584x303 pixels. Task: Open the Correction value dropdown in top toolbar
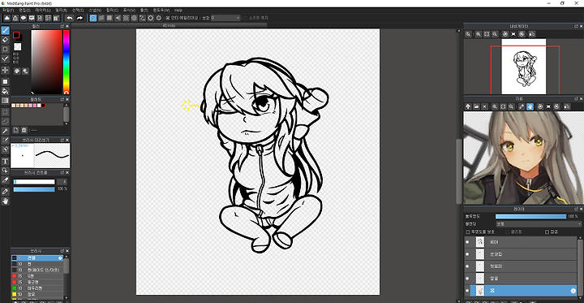[x=225, y=18]
